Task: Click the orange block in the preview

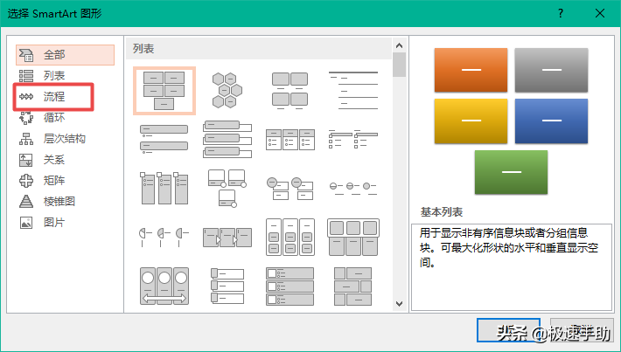Action: coord(471,70)
